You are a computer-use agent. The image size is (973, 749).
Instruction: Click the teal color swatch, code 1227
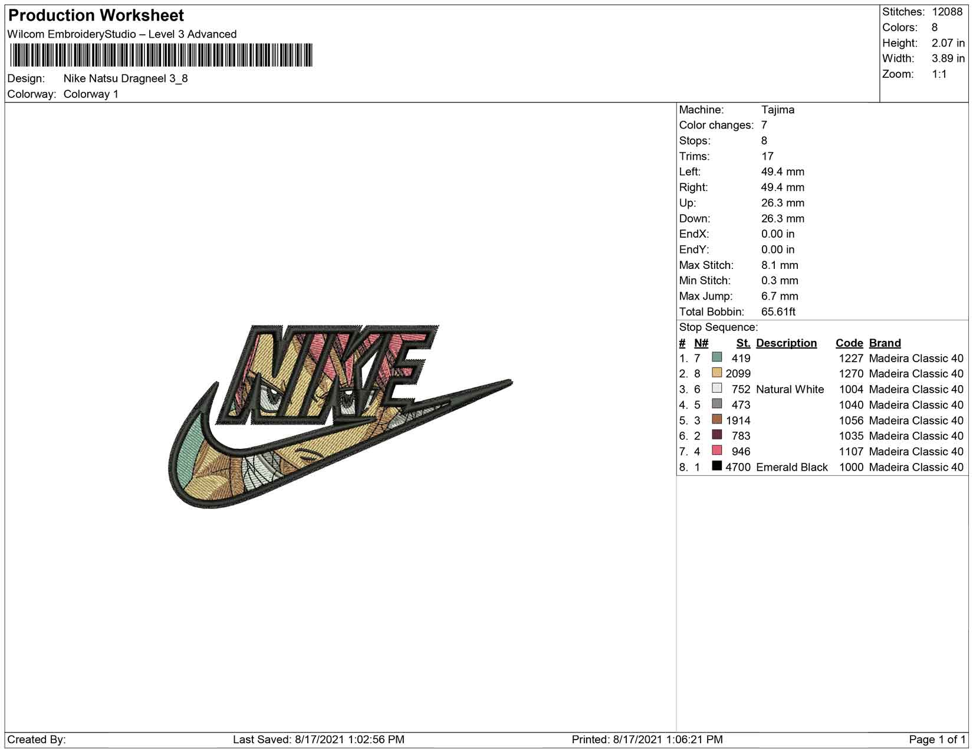point(717,357)
